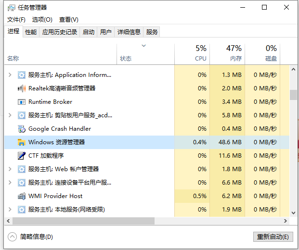Minimize the 任务管理器 window
The image size is (299, 250).
[x=243, y=8]
